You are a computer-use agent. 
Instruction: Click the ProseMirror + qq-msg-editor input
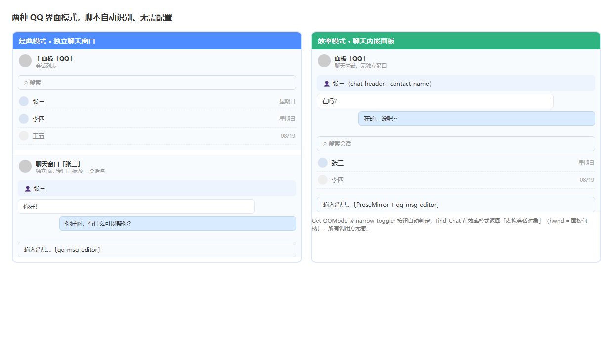[x=456, y=205]
